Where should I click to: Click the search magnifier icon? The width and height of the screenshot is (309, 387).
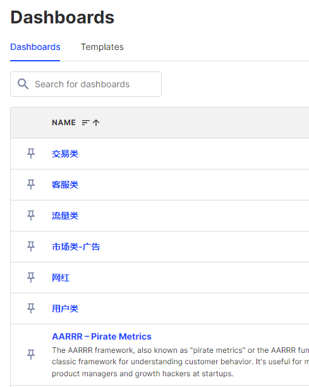[23, 84]
